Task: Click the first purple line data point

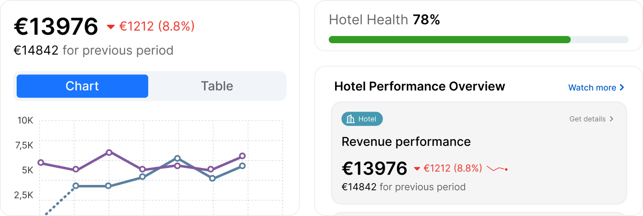Action: point(41,162)
